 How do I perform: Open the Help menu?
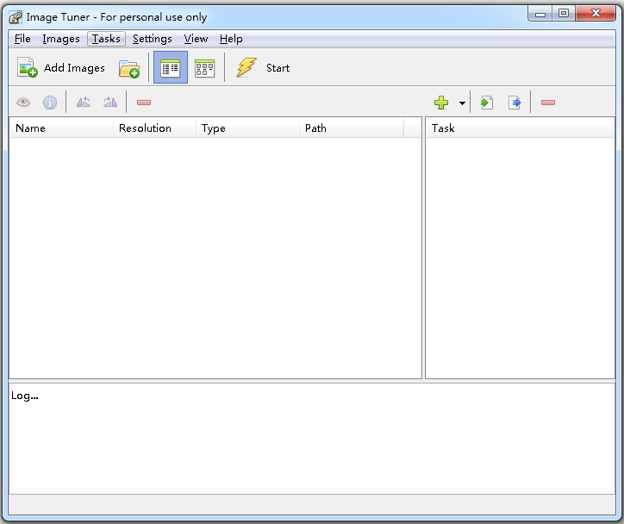[x=231, y=39]
